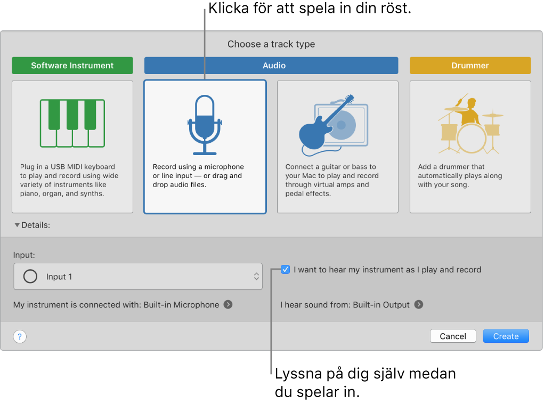Select the guitar and amp icon
The width and height of the screenshot is (544, 404).
click(x=337, y=123)
